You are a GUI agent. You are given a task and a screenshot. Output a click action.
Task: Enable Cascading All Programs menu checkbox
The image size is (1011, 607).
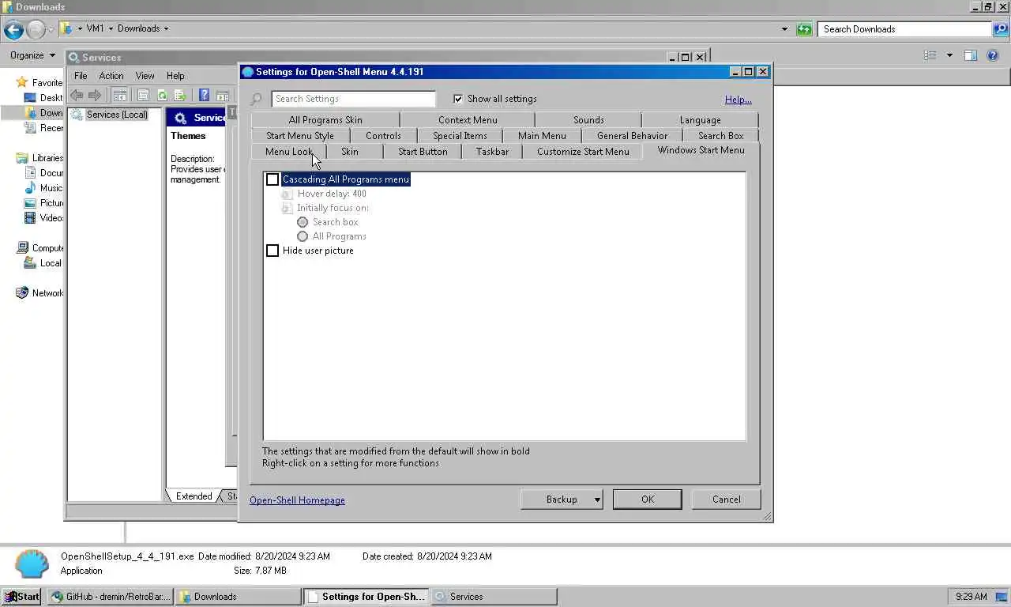pos(272,179)
